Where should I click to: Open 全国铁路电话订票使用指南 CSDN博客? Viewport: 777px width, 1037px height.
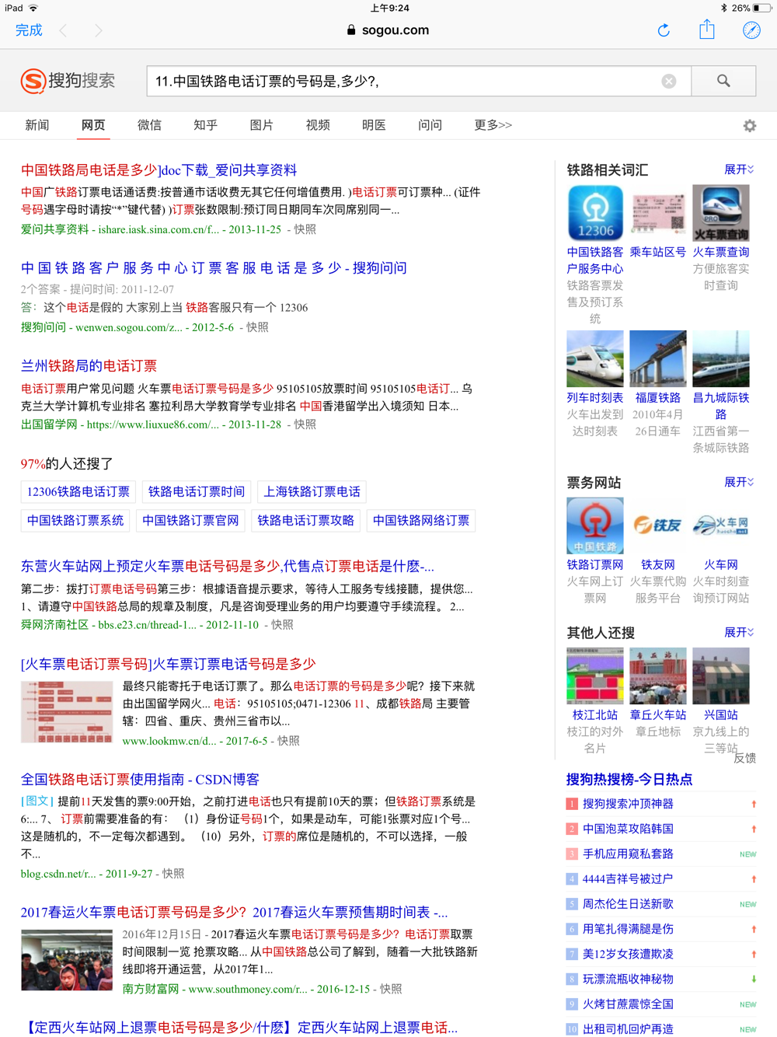tap(140, 779)
